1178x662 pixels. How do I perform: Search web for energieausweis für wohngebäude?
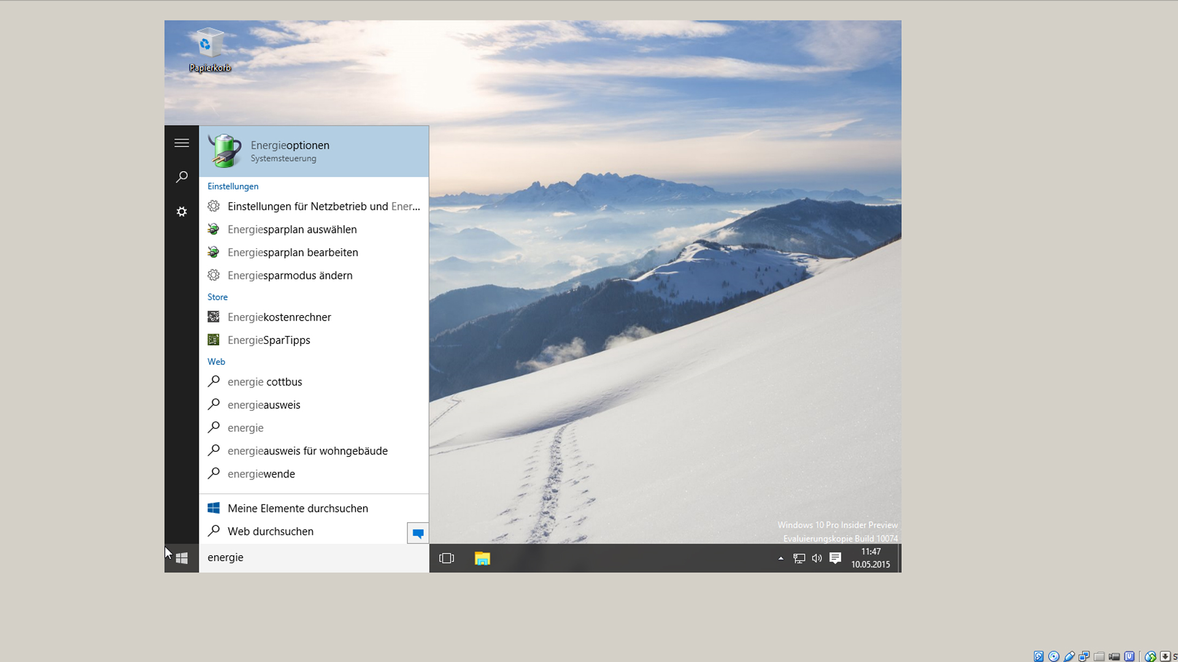[x=314, y=451]
